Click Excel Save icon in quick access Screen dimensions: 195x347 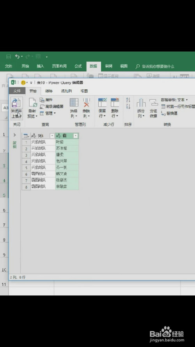9,57
